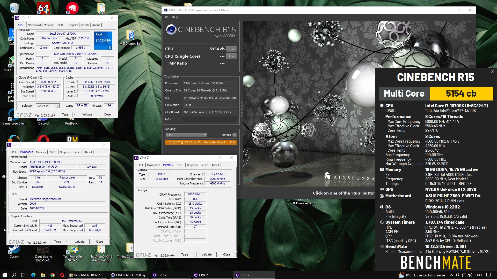
Task: Open the Help menu in Cinebench
Action: click(x=175, y=17)
